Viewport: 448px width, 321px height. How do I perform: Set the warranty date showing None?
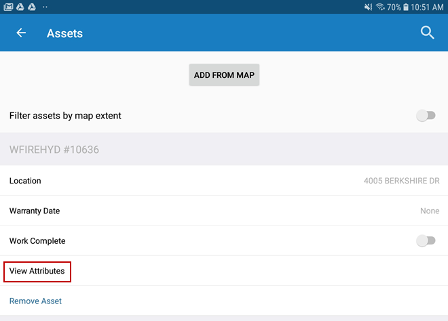coord(430,211)
